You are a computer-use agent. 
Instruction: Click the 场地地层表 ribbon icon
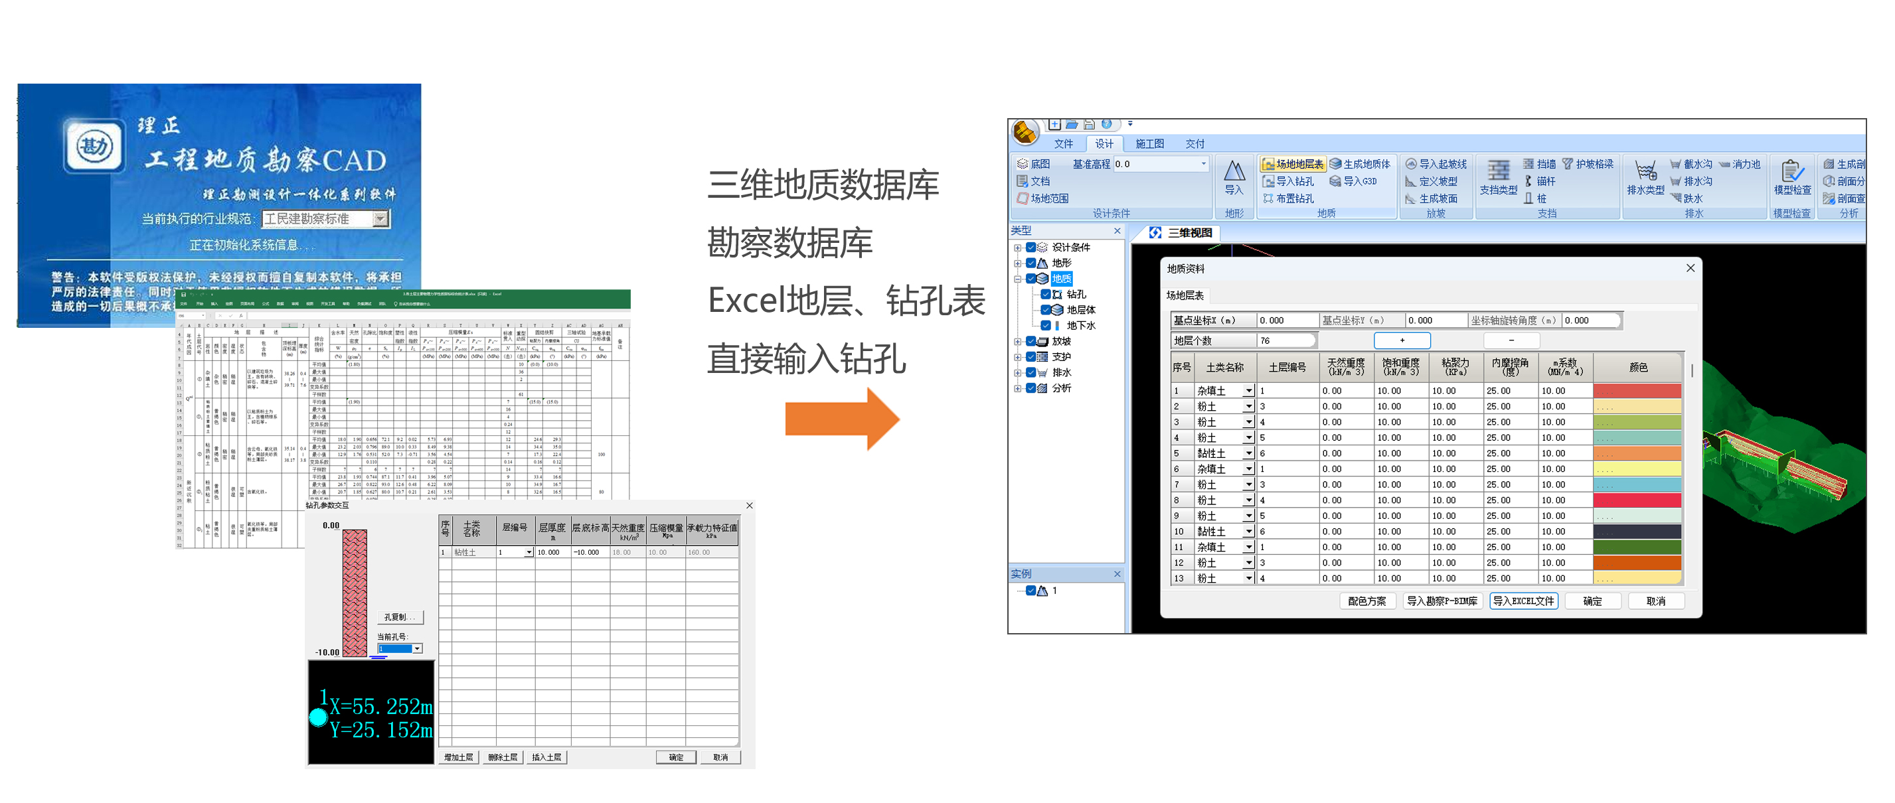[x=1268, y=164]
